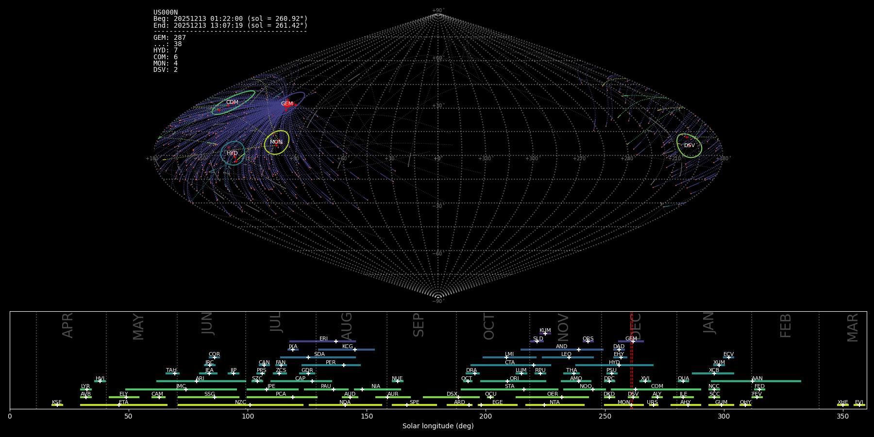Image resolution: width=874 pixels, height=437 pixels.
Task: Select the End: 20251213 13:07:19 line
Action: (231, 25)
